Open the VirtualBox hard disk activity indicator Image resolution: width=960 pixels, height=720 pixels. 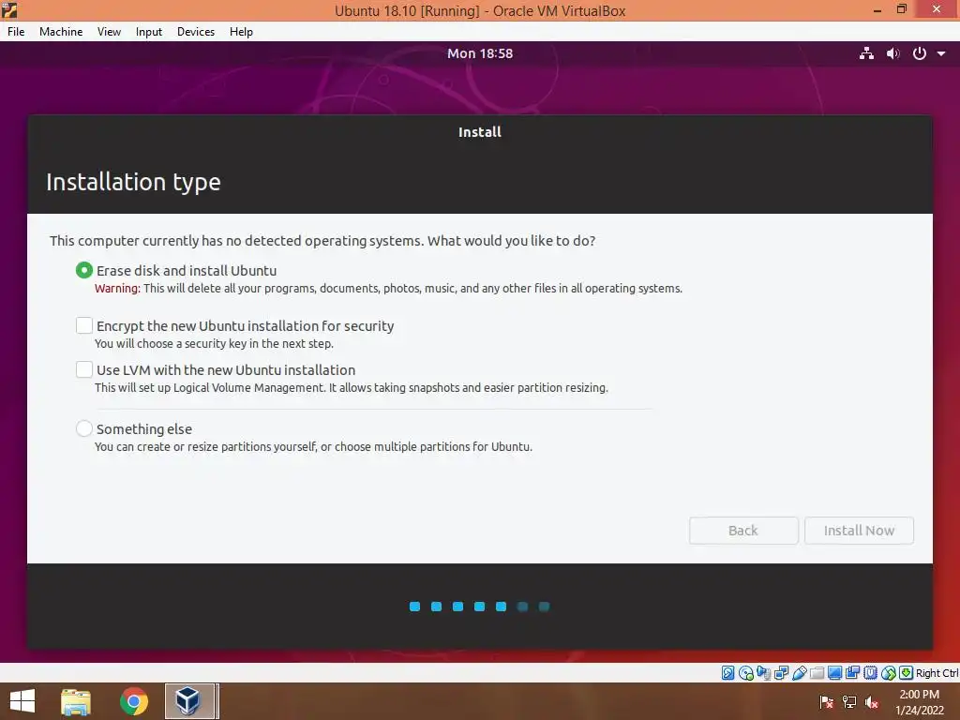click(727, 673)
